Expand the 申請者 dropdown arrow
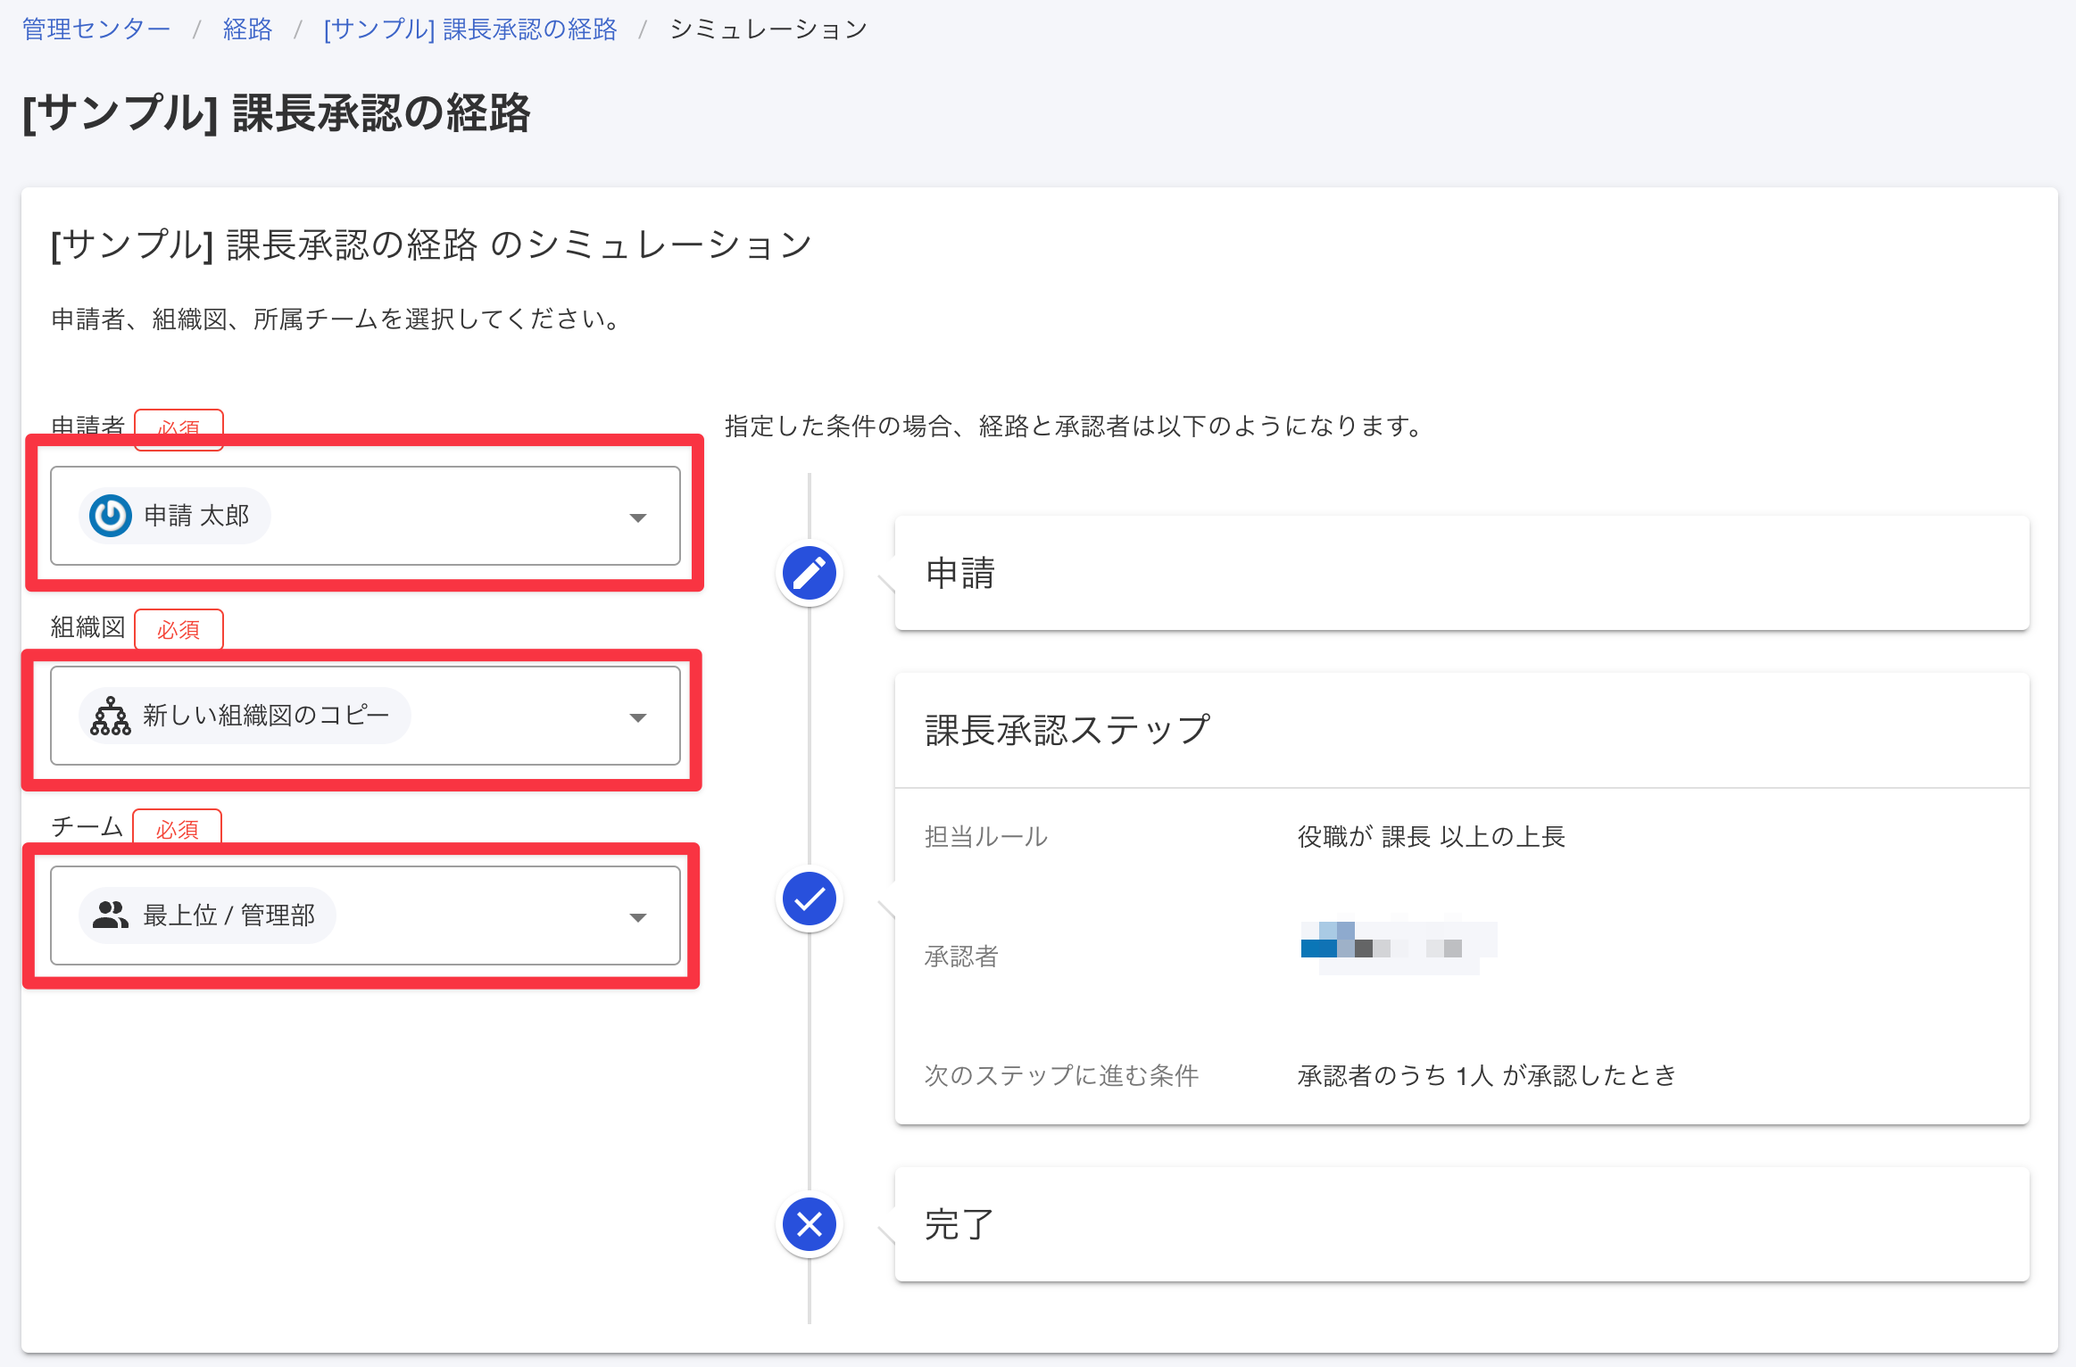 point(637,518)
